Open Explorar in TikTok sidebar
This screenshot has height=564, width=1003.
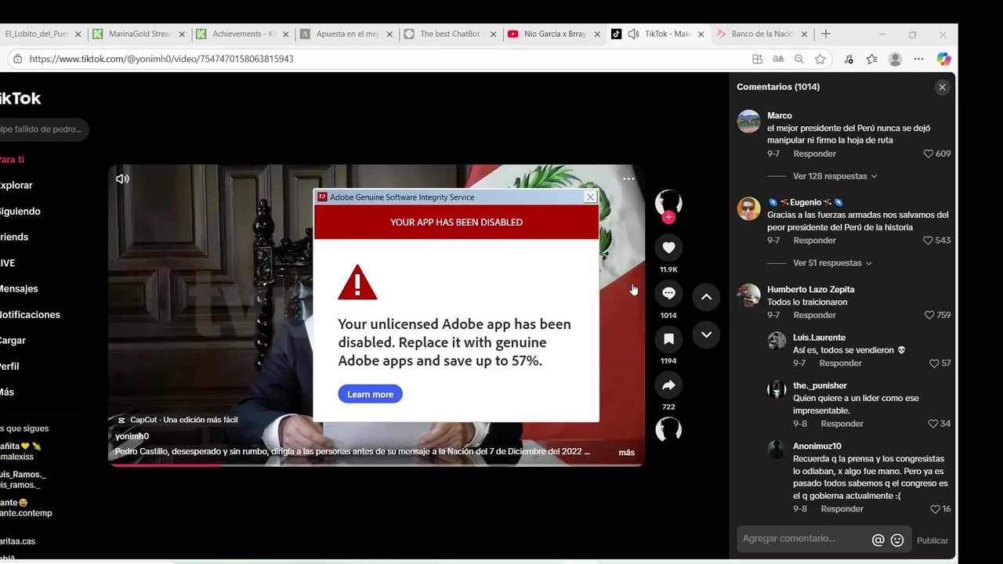[16, 186]
